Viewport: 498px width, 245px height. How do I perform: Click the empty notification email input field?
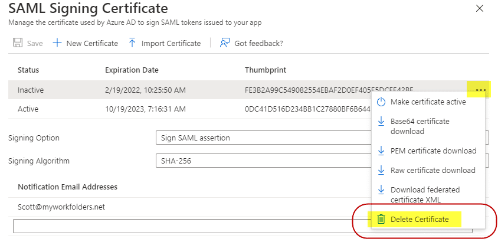(x=177, y=226)
